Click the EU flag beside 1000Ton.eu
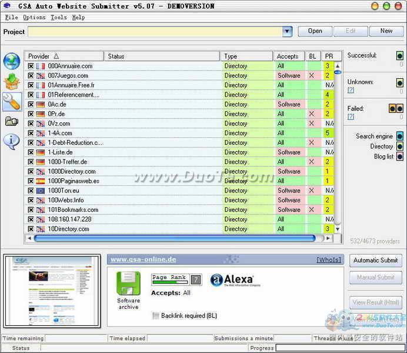Screen dimensions: 407x353 coord(41,191)
